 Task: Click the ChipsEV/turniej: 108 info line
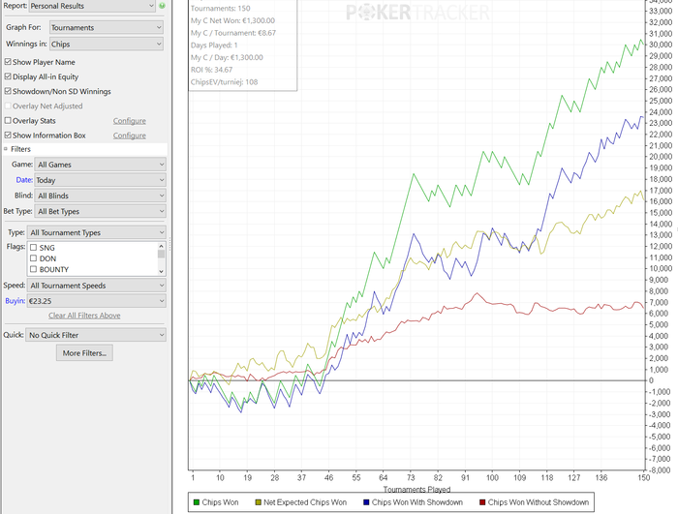tap(224, 81)
